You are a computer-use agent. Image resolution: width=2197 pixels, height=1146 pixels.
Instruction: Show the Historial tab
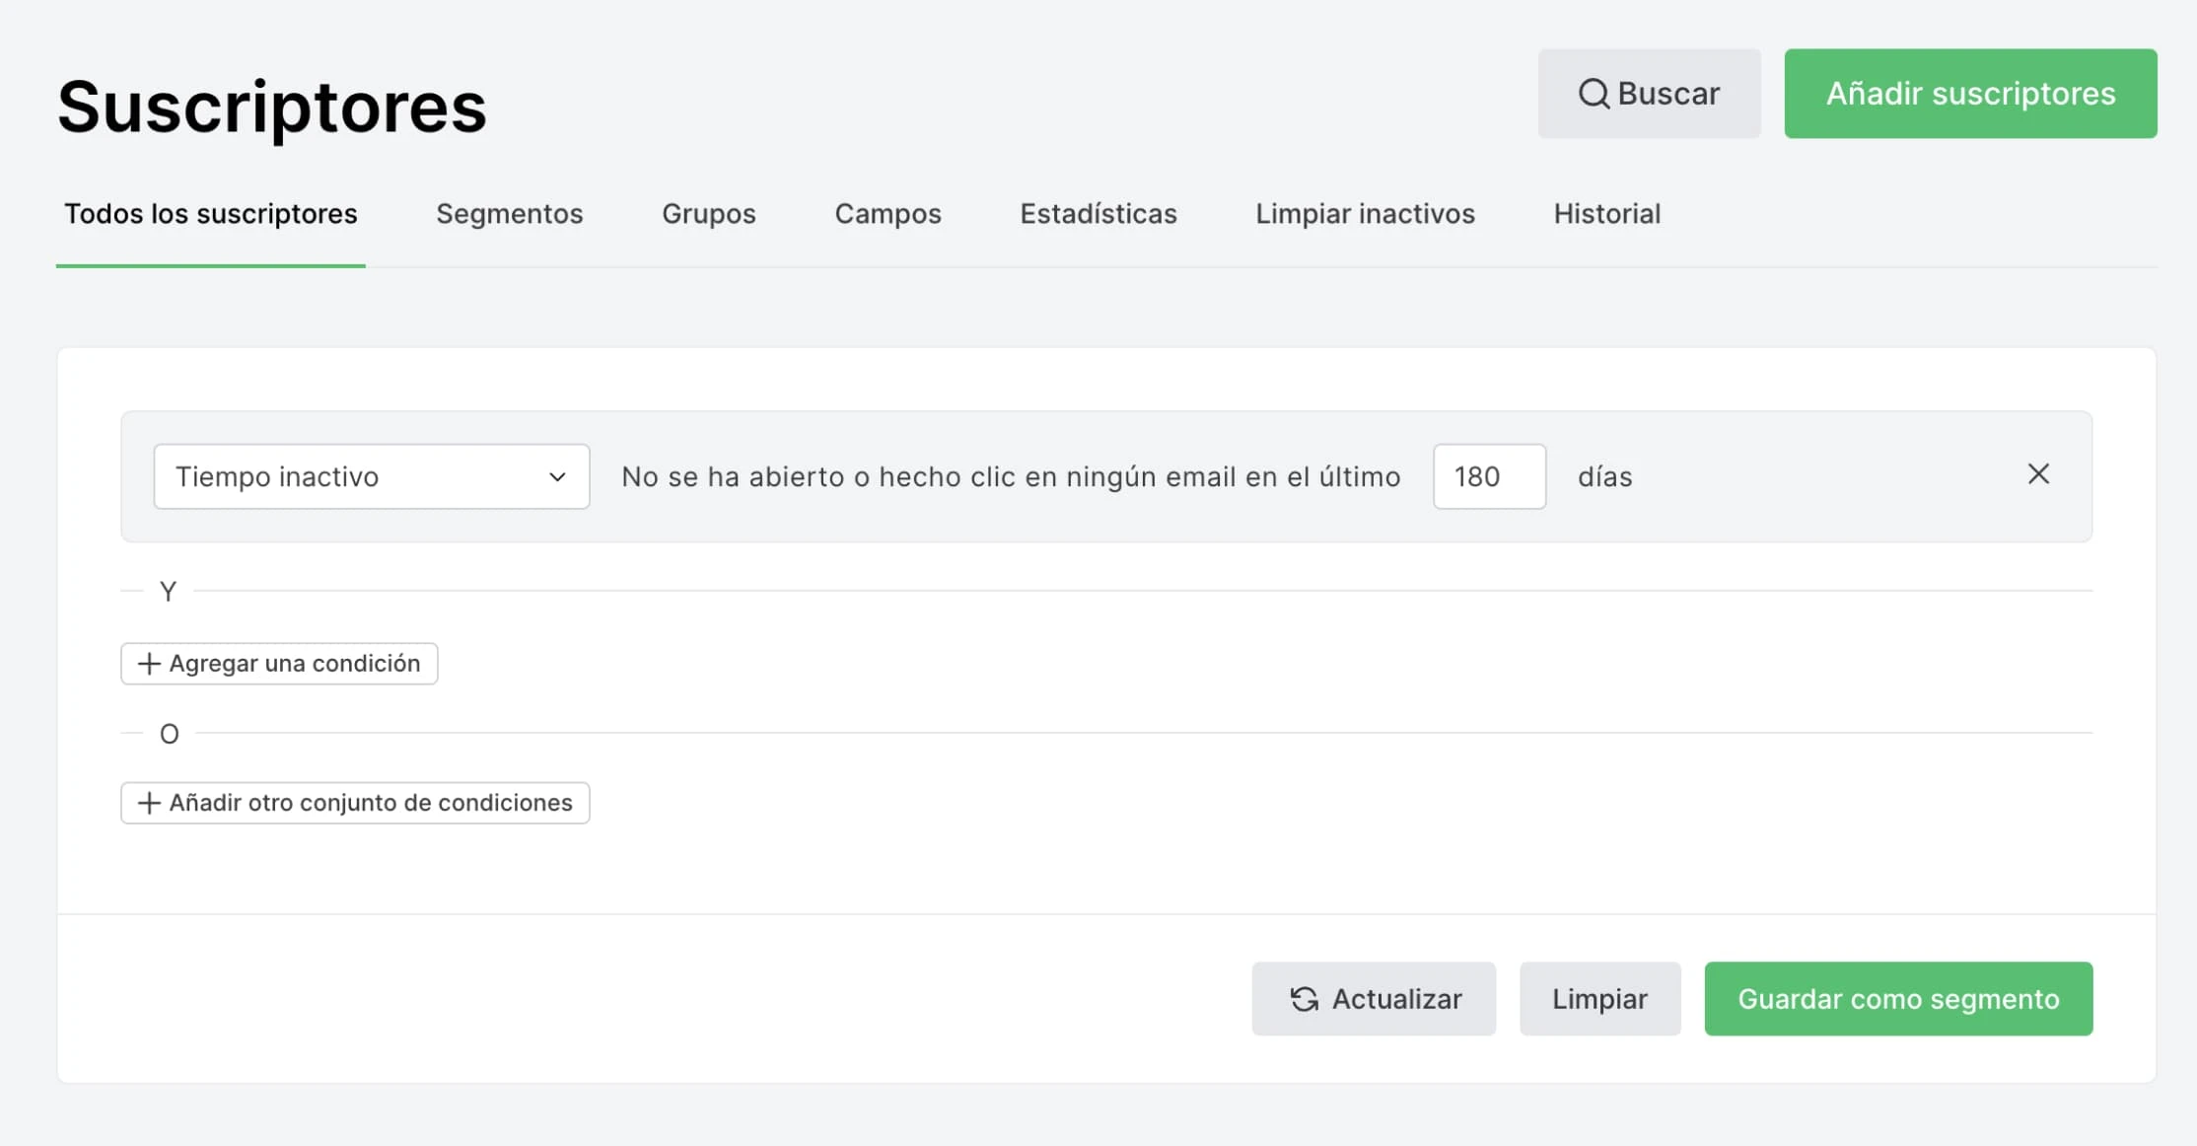[x=1606, y=214]
